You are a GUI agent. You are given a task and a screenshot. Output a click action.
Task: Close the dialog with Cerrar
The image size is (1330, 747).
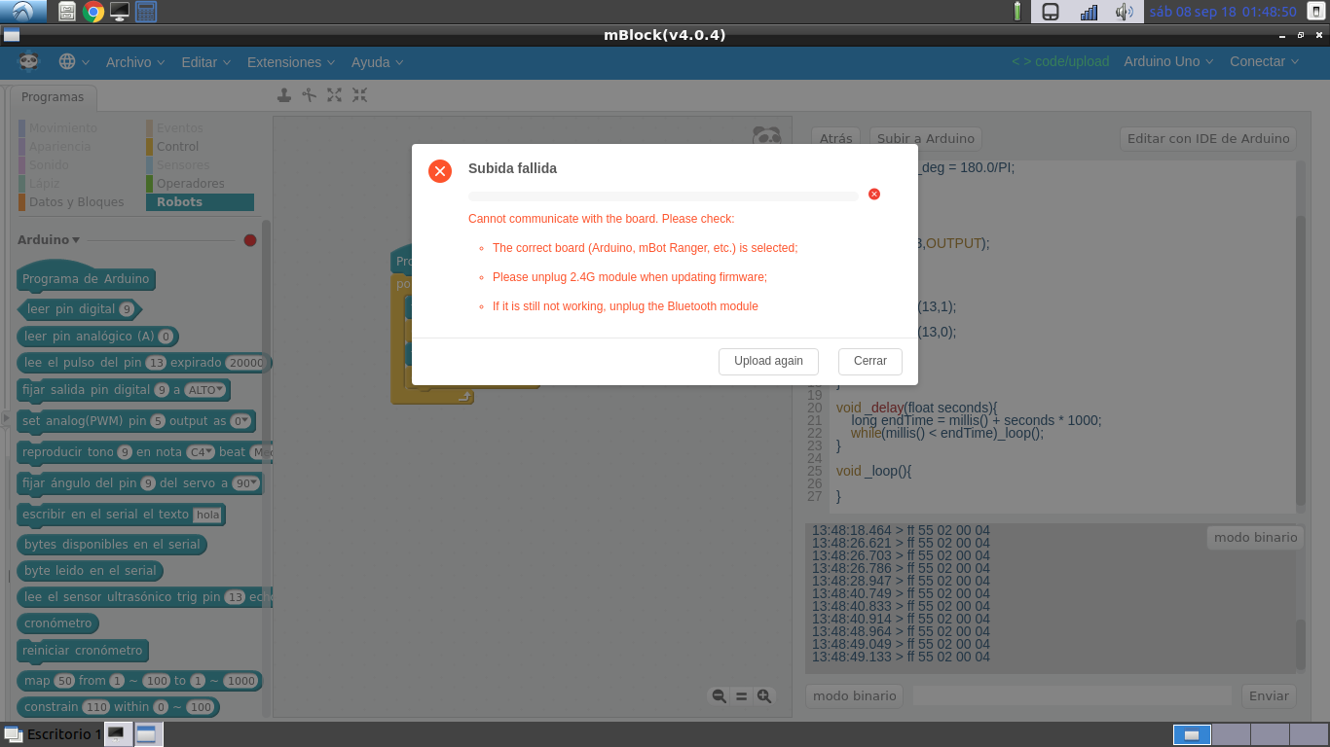pos(869,361)
